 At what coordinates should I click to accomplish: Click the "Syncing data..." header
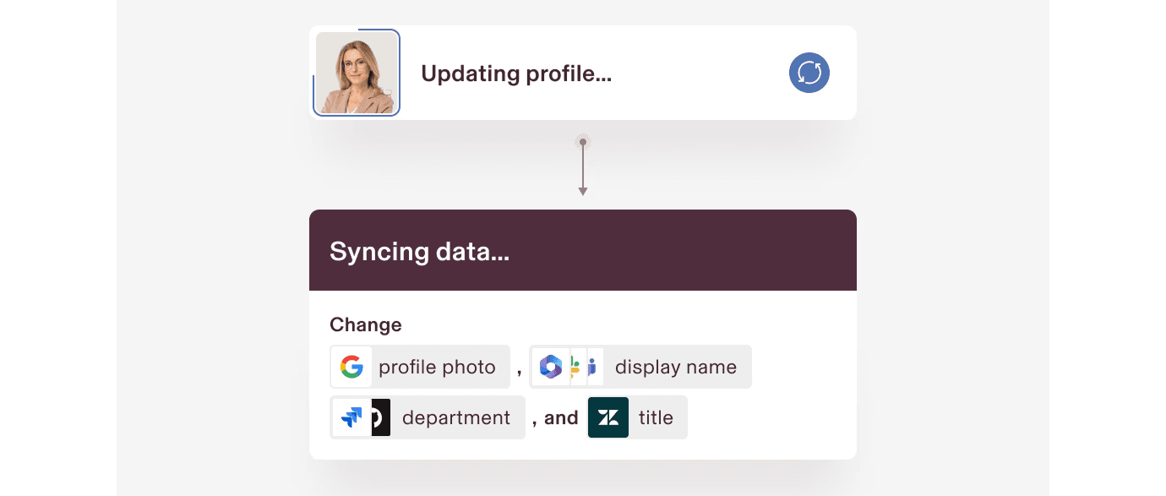coord(419,252)
